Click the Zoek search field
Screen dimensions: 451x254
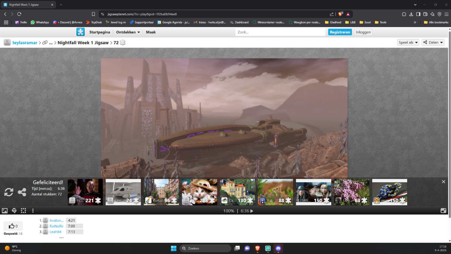[x=280, y=32]
